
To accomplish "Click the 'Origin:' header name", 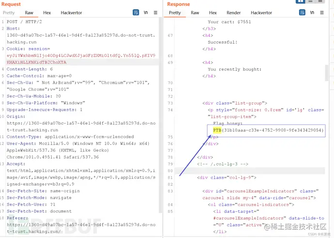I will coord(16,116).
